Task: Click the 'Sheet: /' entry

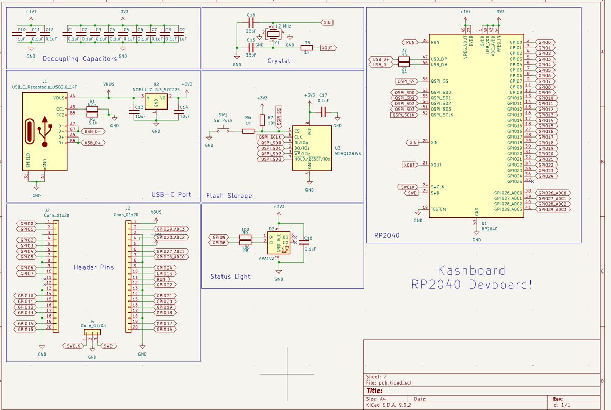Action: coord(376,377)
